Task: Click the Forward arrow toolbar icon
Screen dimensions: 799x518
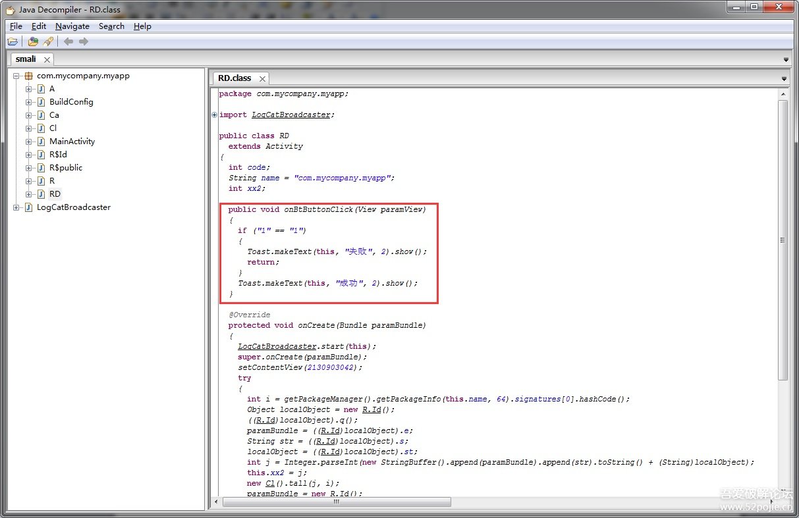Action: (84, 41)
